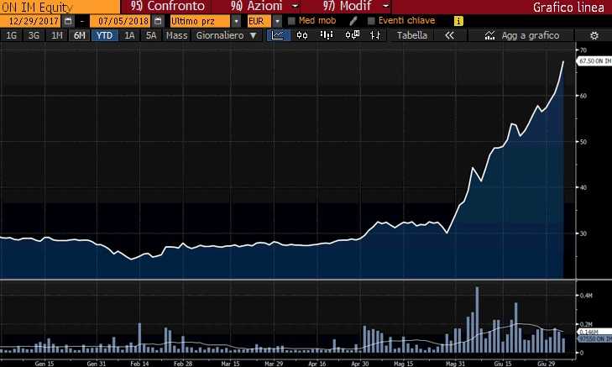Open the Ultimo prz dropdown arrow

click(236, 21)
